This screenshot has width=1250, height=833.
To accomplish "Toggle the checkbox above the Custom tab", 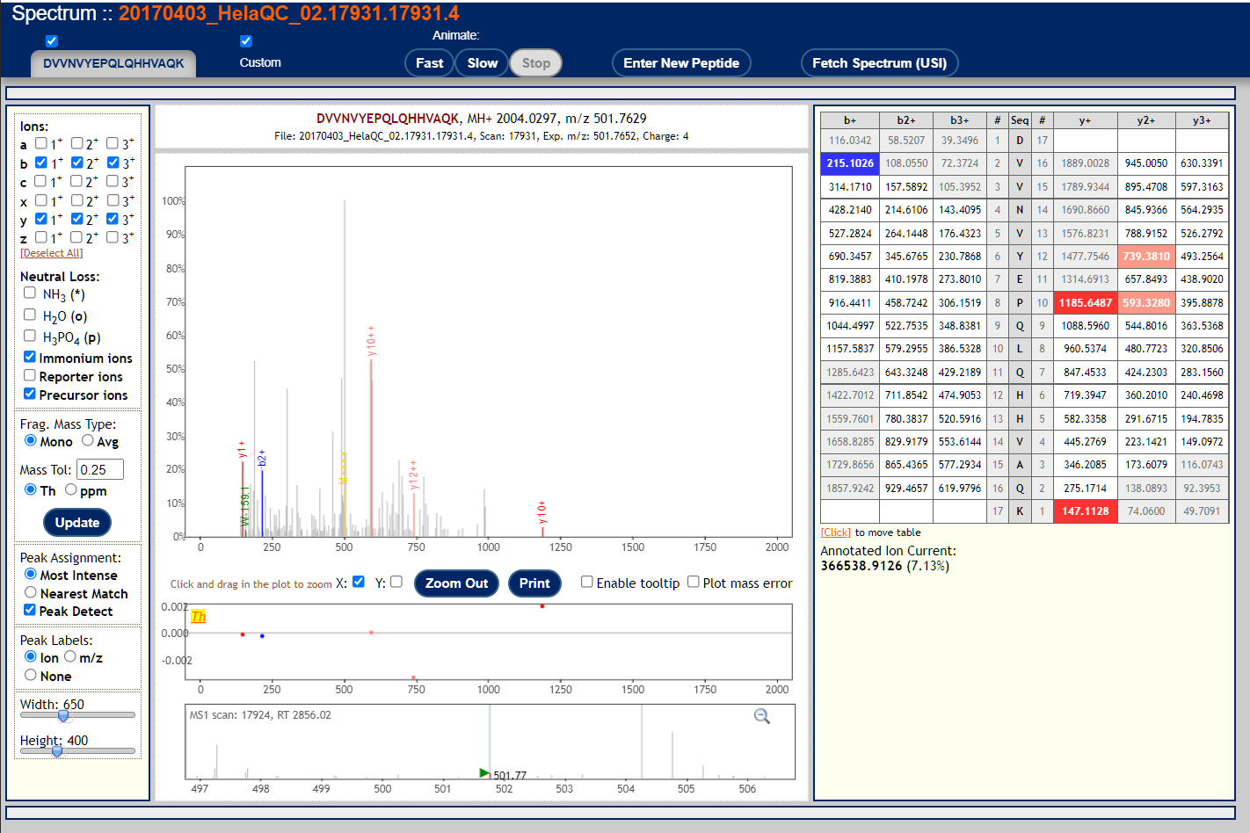I will coord(246,41).
